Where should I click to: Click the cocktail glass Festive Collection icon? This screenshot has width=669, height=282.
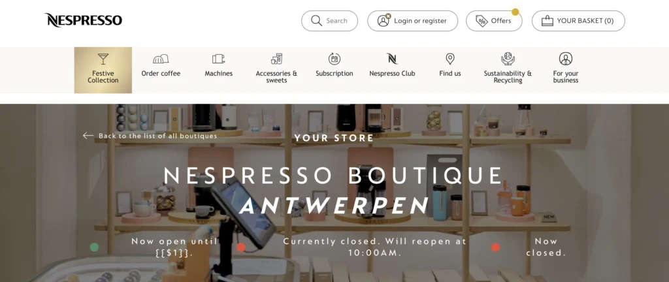103,59
